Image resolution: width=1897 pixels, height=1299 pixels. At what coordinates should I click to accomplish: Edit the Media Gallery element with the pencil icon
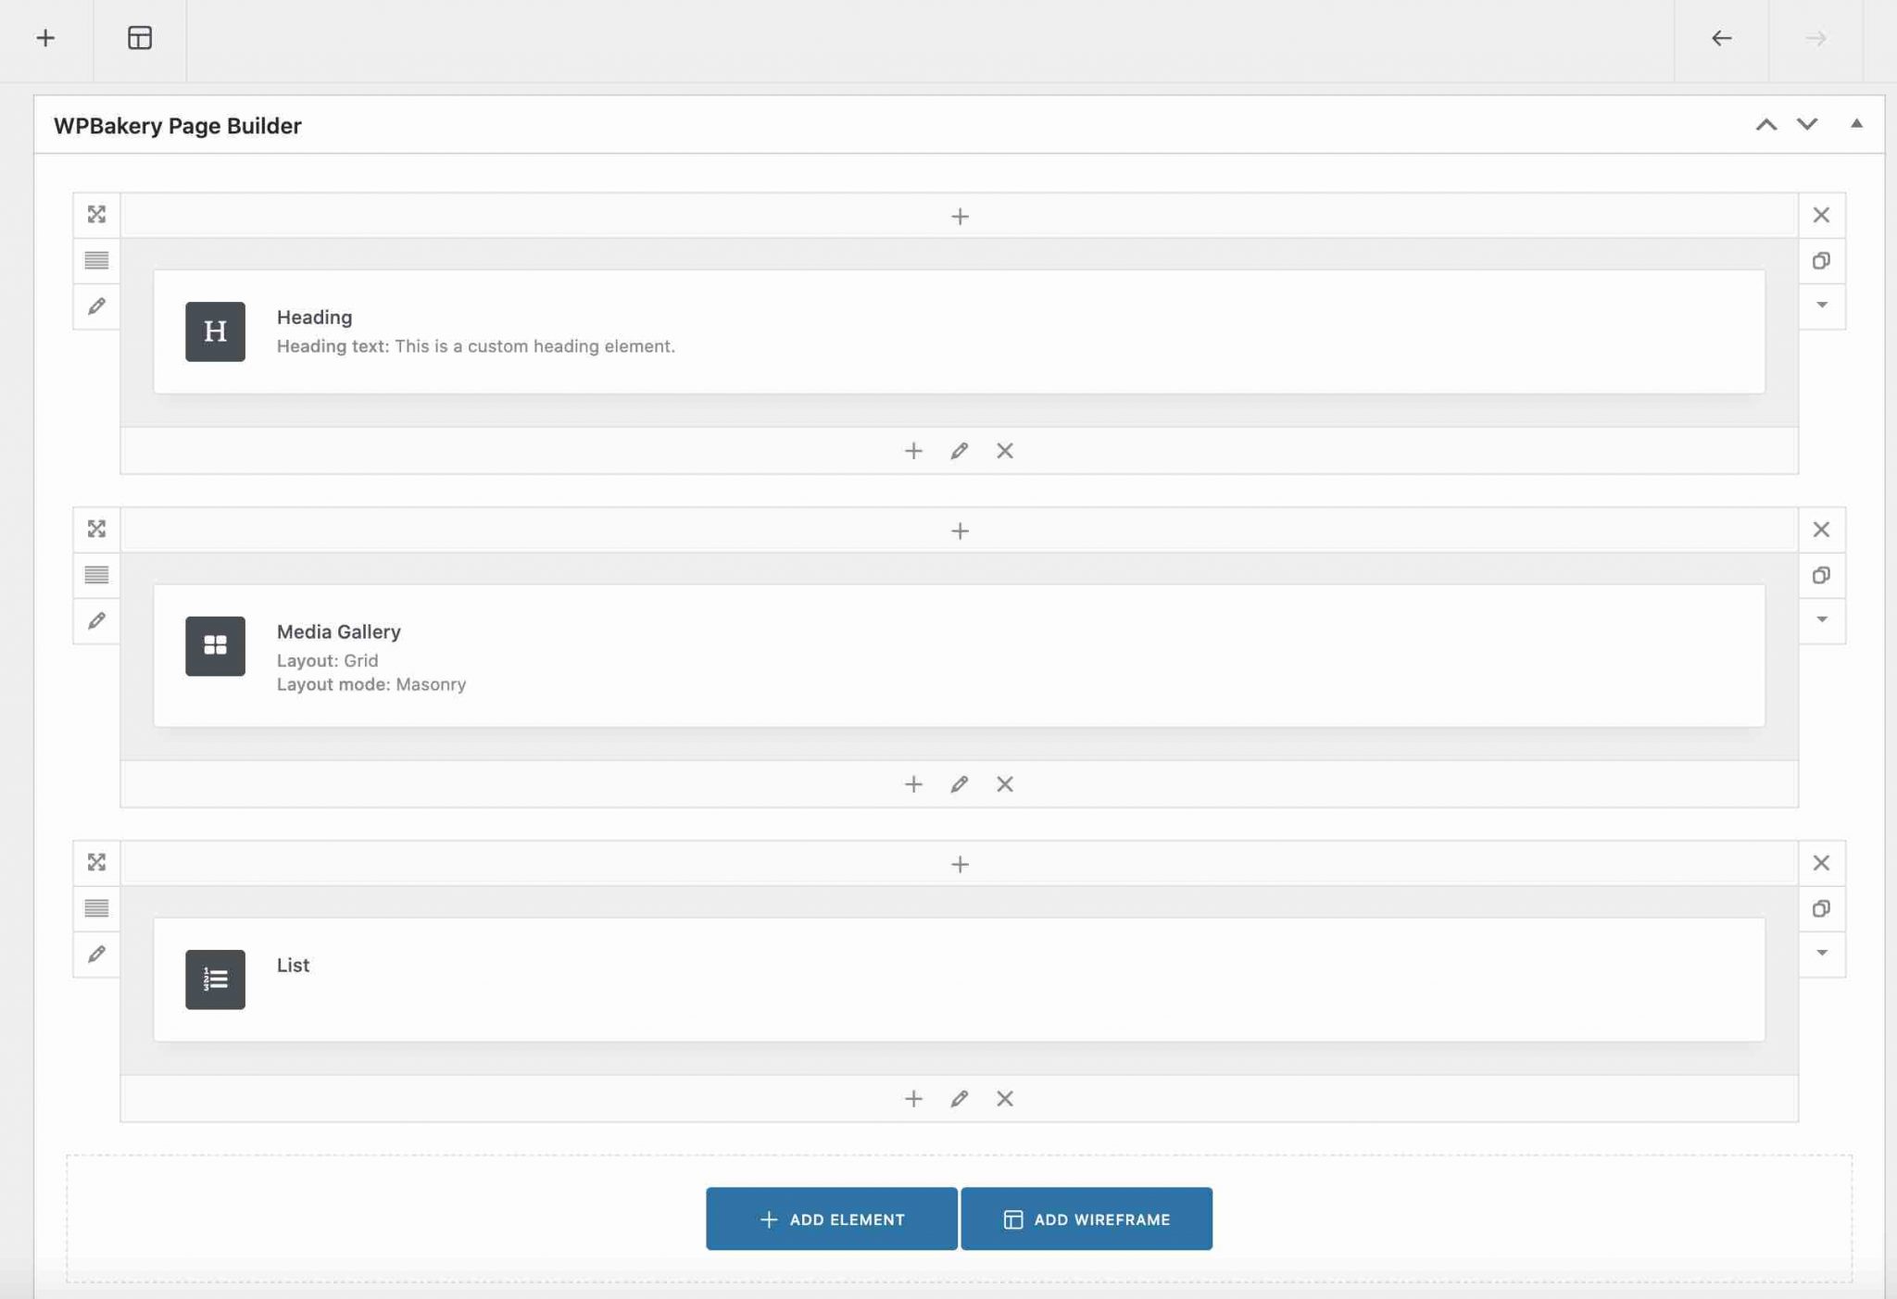[960, 783]
